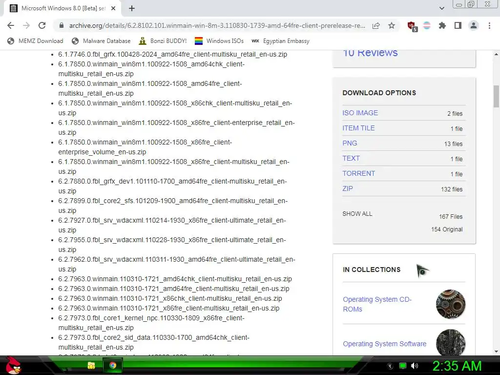Viewport: 500px width, 375px height.
Task: Select 6.2.7955.0.fbl_srv_wdacxml file entry
Action: (172, 245)
